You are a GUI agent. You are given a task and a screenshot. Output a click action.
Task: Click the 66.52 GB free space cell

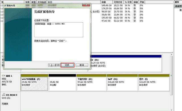[x=118, y=18]
